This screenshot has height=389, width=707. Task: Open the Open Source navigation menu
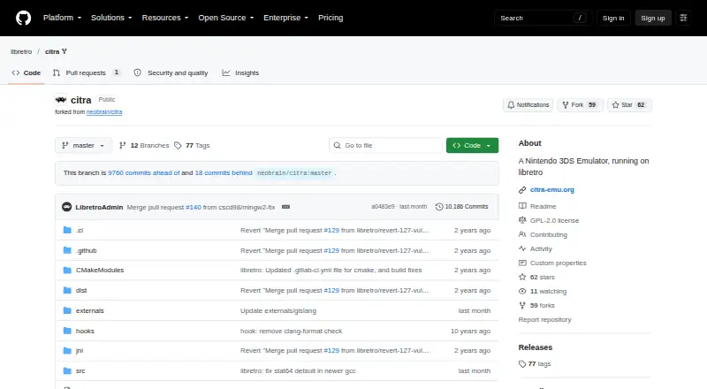226,18
